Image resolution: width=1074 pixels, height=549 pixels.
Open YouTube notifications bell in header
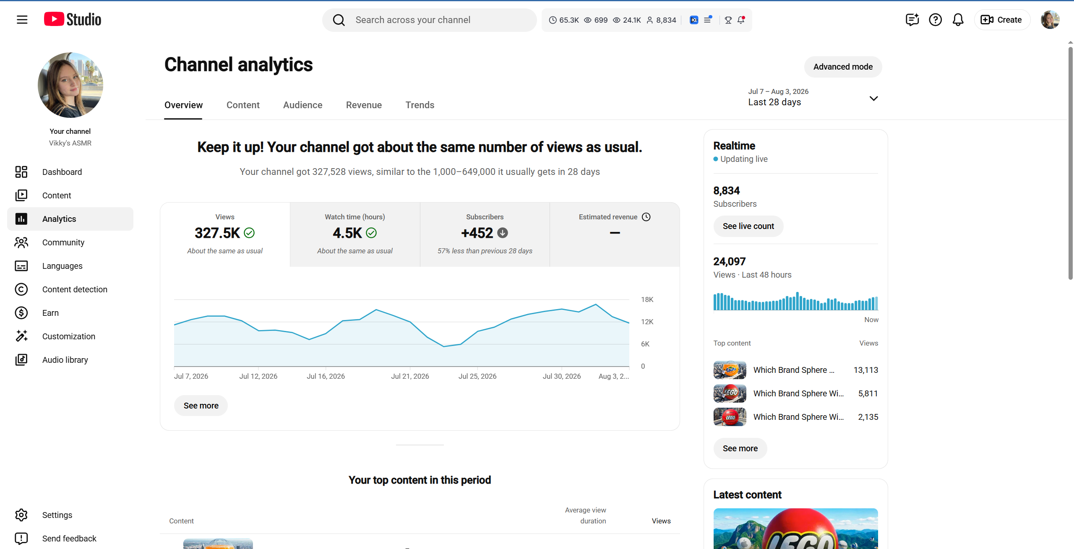coord(958,20)
